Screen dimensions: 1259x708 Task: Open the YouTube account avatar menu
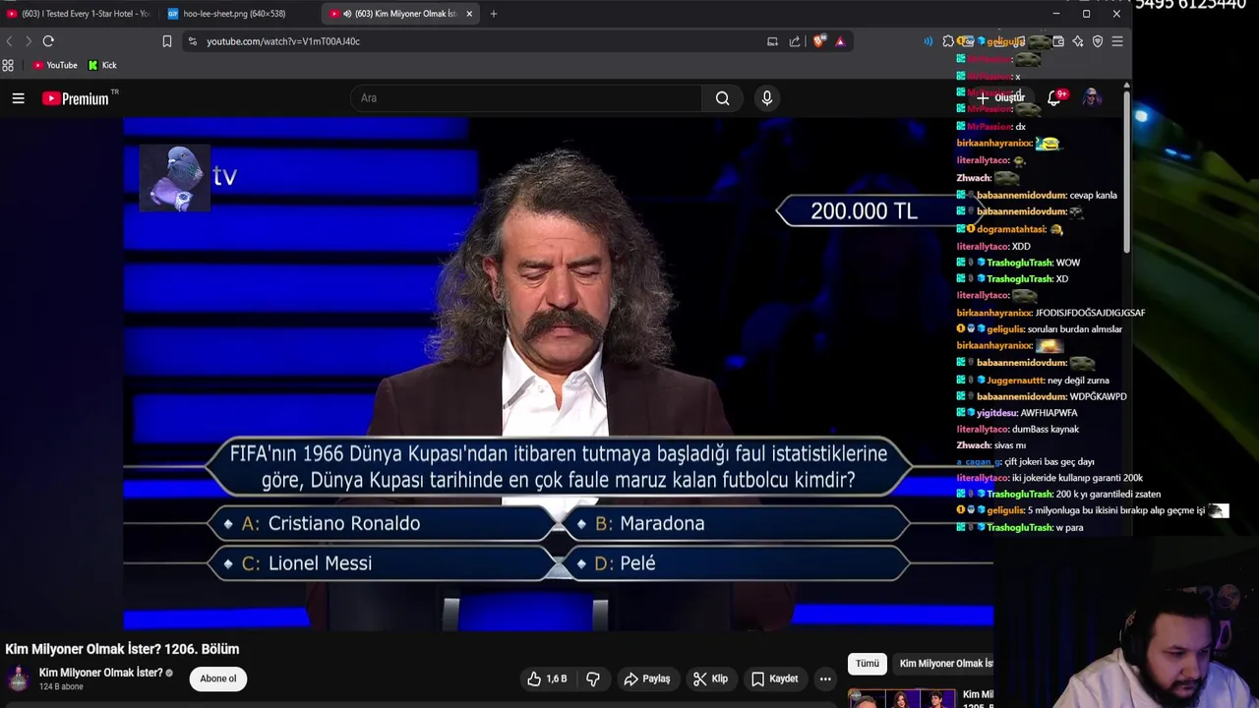point(1091,97)
